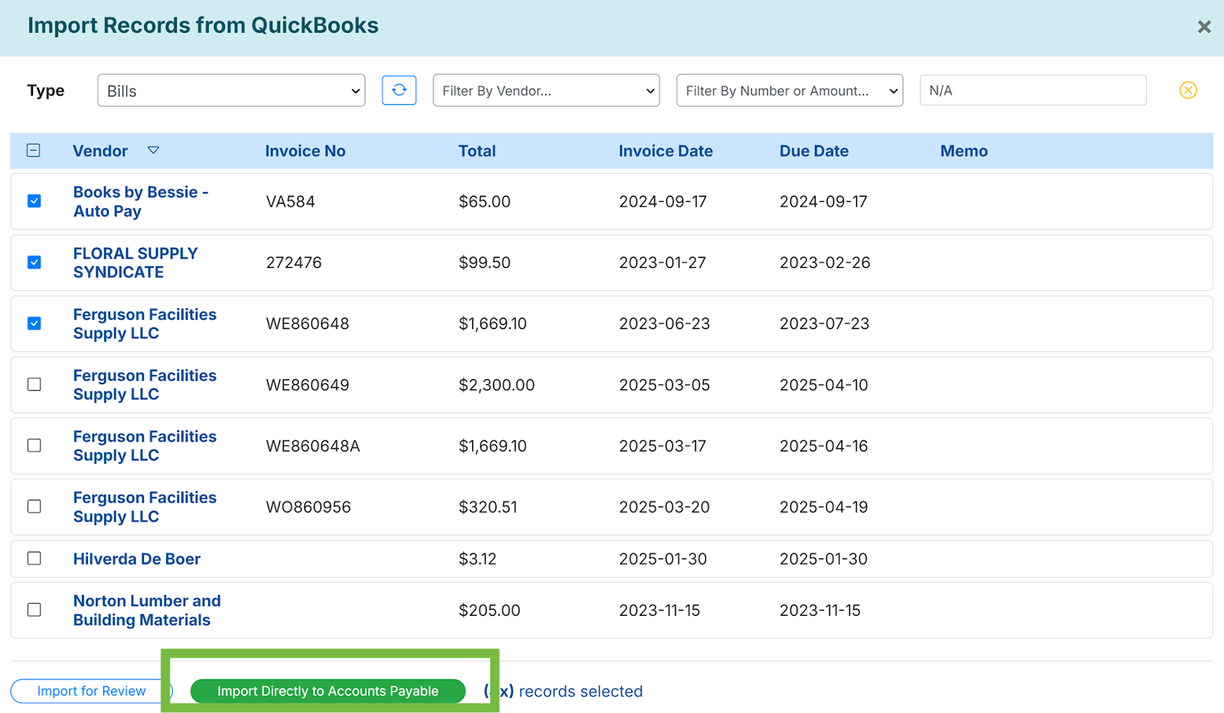The image size is (1224, 713).
Task: Click Import Directly to Accounts Payable
Action: pyautogui.click(x=327, y=691)
